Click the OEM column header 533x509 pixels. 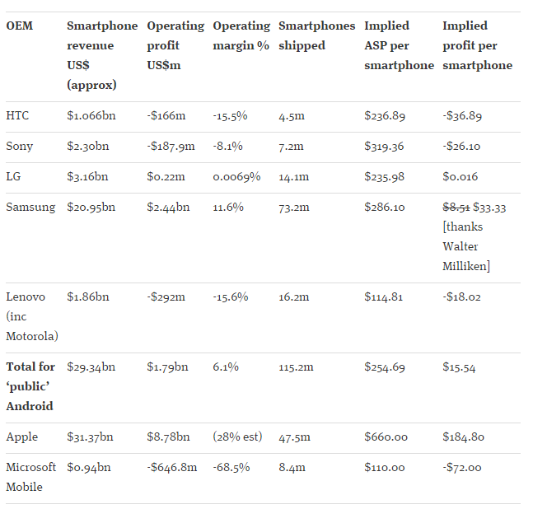click(x=19, y=26)
